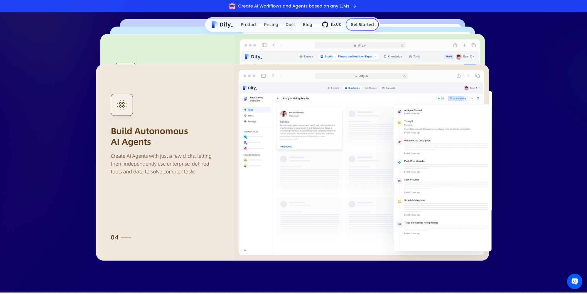This screenshot has width=587, height=294.
Task: Click the 2 LINKED PLUGINS heading
Action: coord(252,155)
